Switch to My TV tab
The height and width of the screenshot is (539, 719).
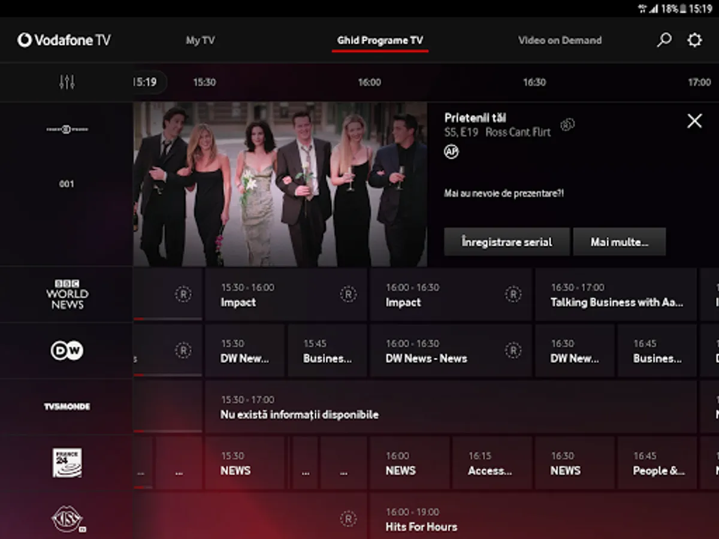click(200, 40)
